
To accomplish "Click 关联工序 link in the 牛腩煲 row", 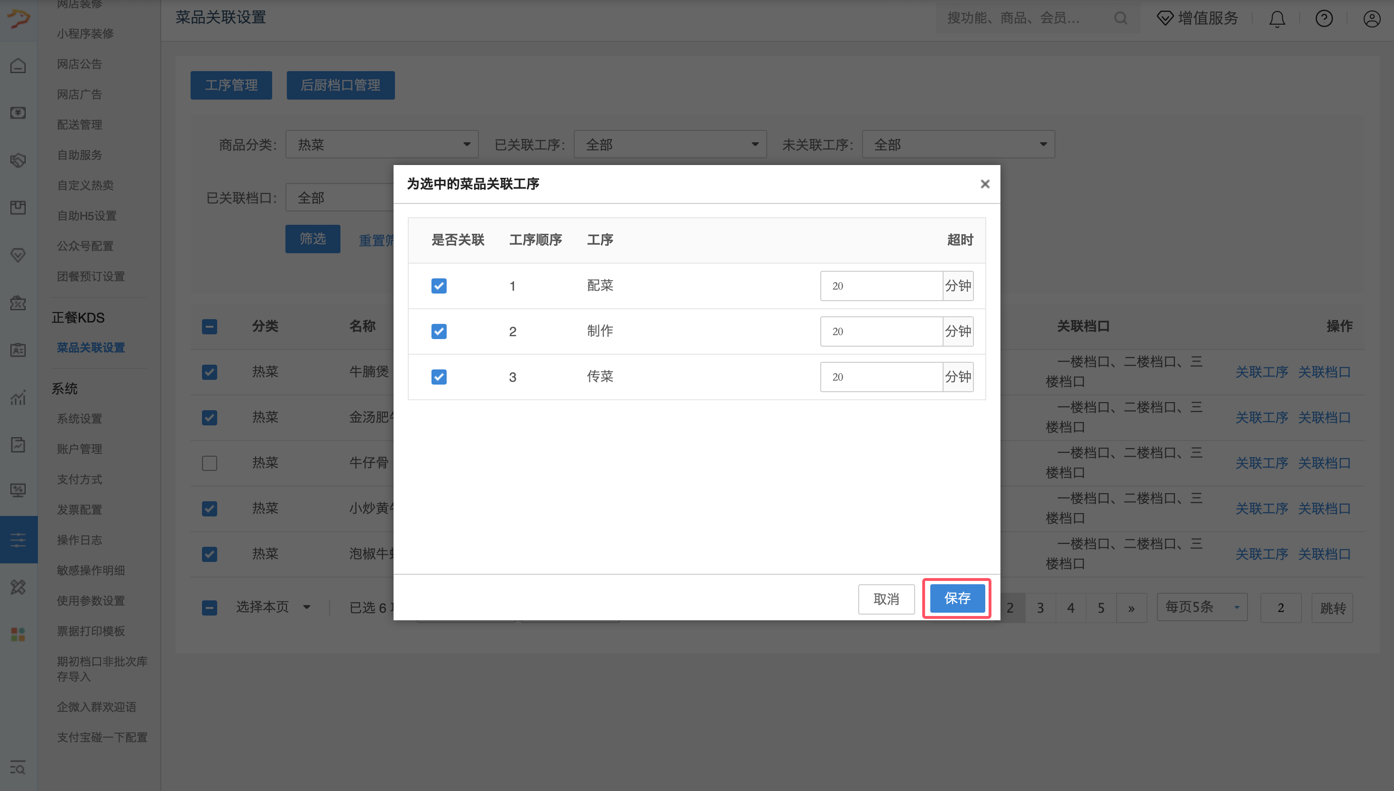I will [1262, 372].
